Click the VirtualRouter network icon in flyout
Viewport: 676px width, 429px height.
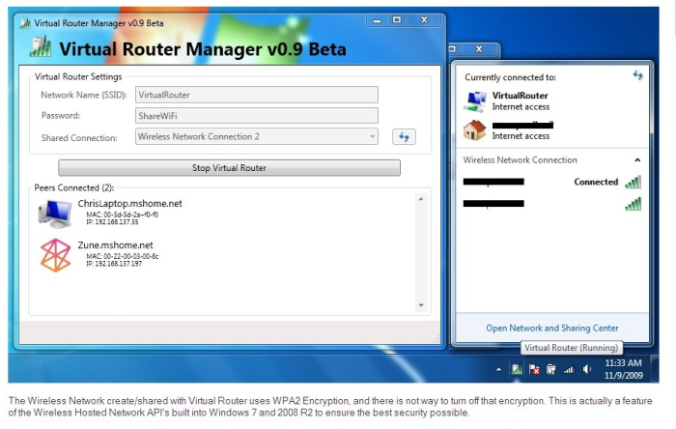[x=475, y=100]
